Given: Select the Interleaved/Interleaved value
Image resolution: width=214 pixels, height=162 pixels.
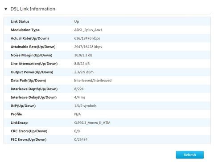Looking at the screenshot, I should click(x=93, y=81).
